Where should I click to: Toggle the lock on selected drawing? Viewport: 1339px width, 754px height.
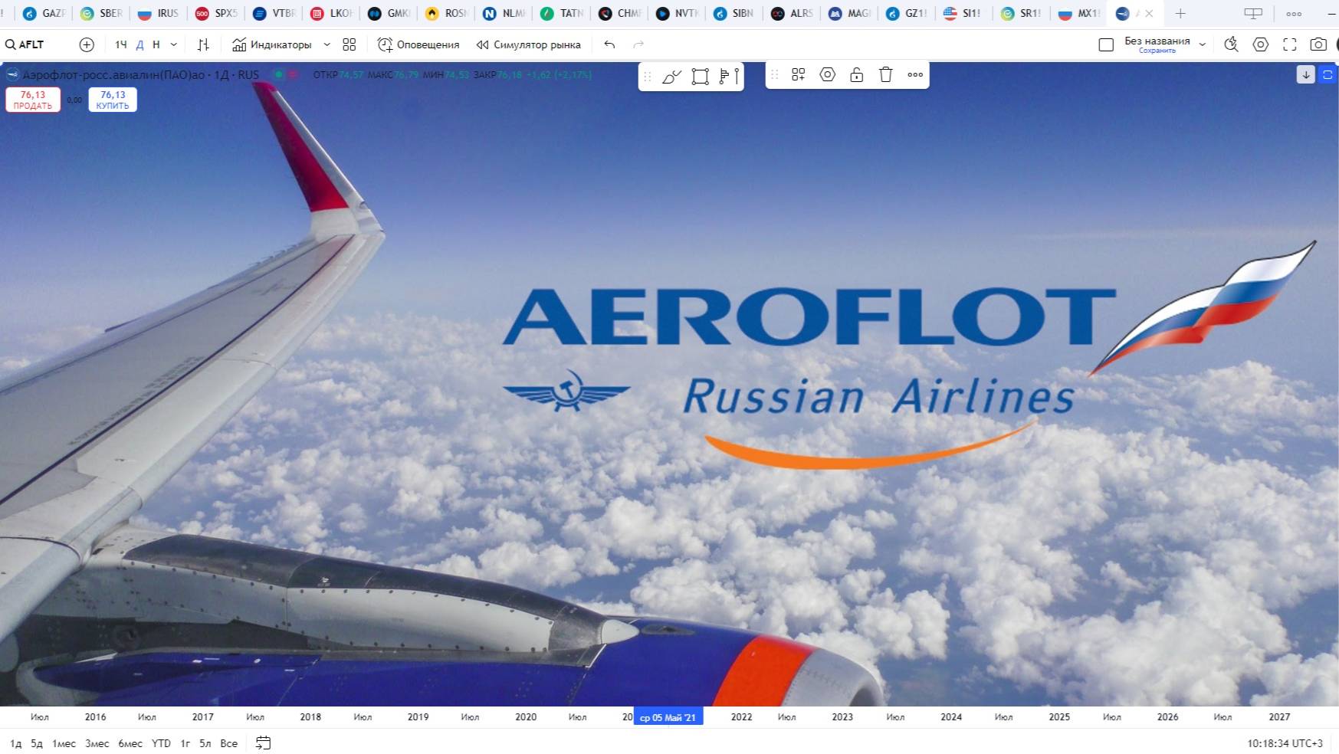click(857, 74)
